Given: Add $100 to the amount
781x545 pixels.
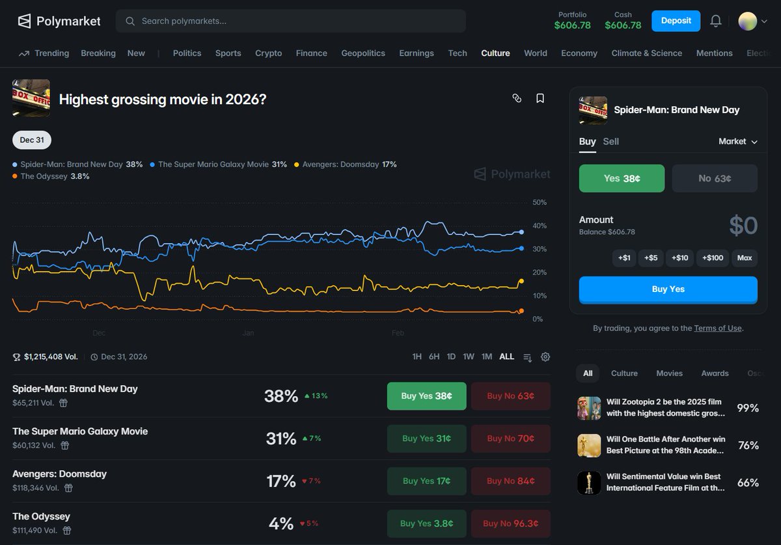Looking at the screenshot, I should click(x=713, y=258).
